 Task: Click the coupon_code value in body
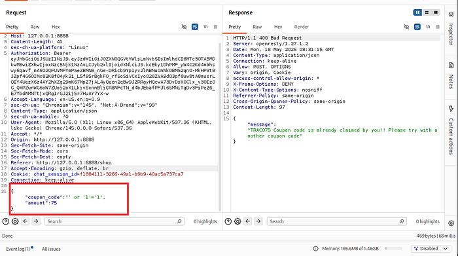84,197
